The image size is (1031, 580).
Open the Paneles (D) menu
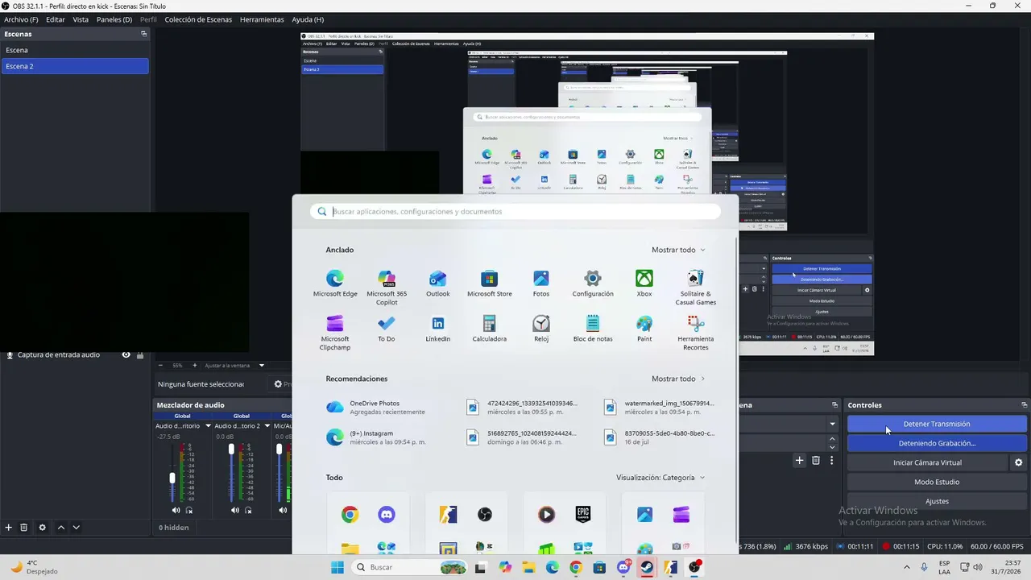(114, 19)
